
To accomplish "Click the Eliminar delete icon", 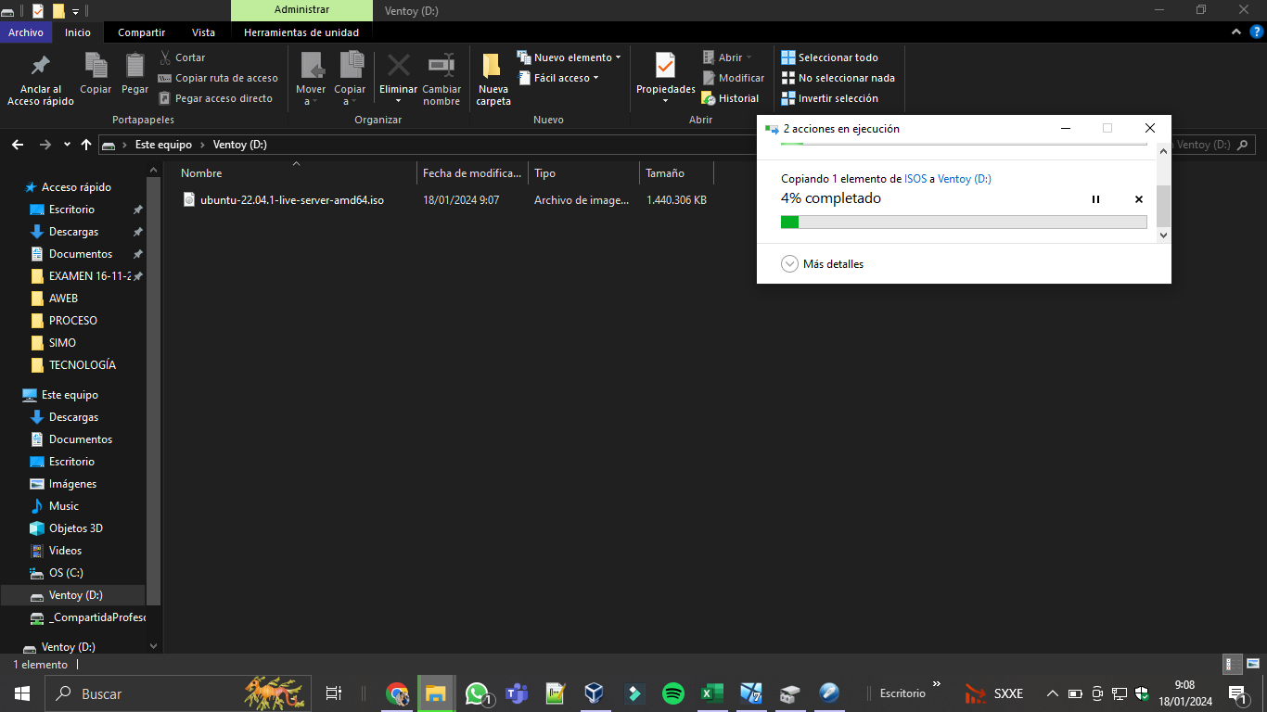I will pos(399,68).
